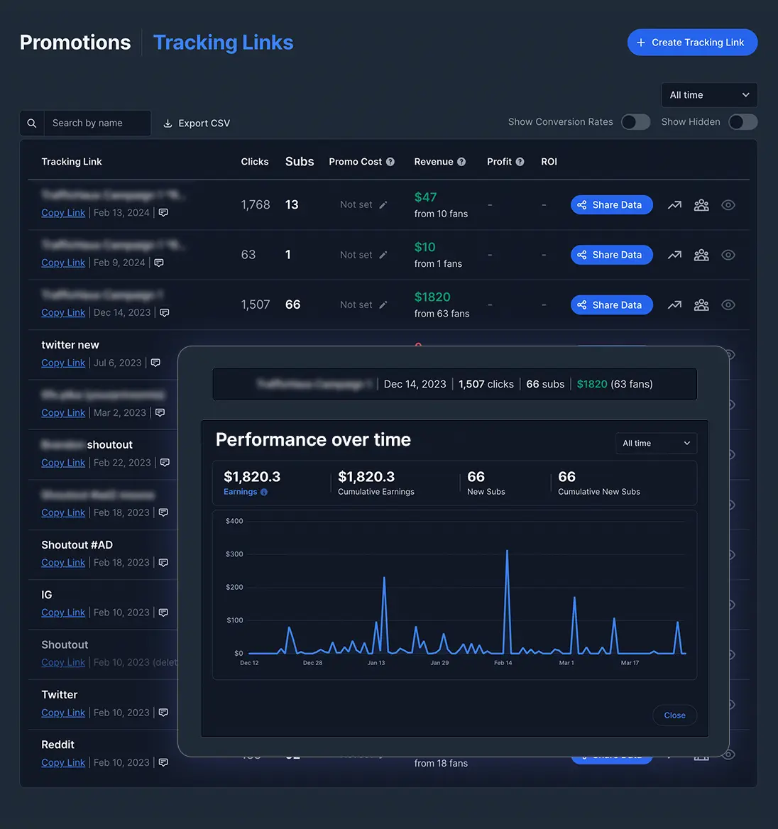Open the fans icon on the first row
This screenshot has width=778, height=829.
point(701,204)
